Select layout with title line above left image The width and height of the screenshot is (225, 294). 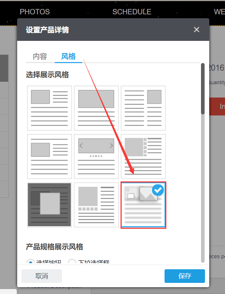[50, 156]
